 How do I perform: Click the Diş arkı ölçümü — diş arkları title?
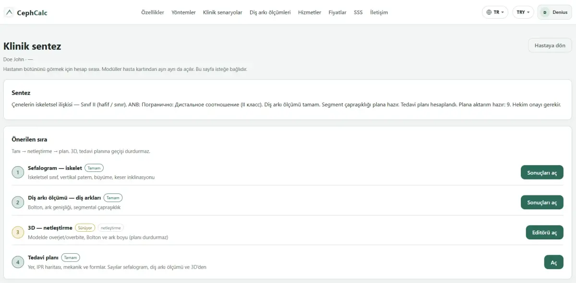coord(64,198)
